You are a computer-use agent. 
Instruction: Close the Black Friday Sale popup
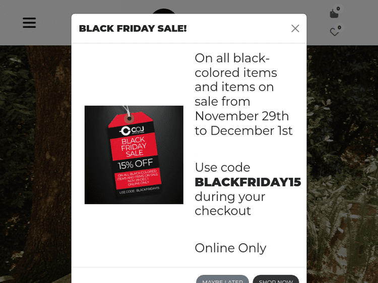click(x=295, y=29)
